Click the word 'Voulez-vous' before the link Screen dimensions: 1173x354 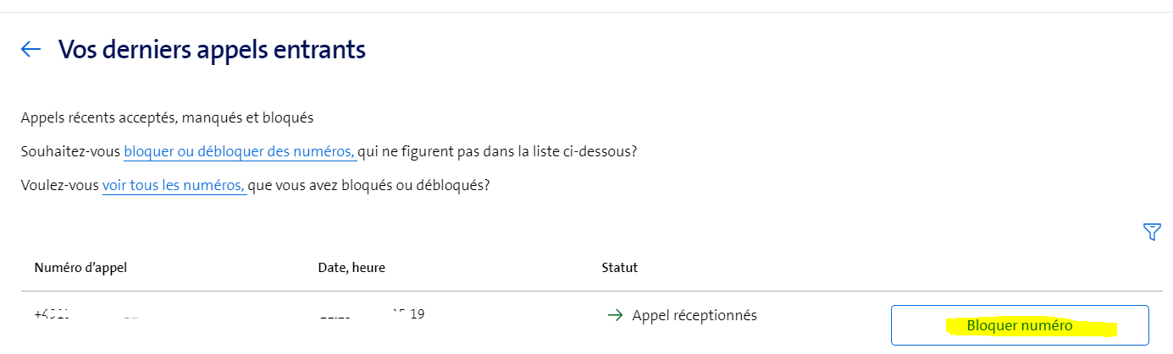click(60, 185)
